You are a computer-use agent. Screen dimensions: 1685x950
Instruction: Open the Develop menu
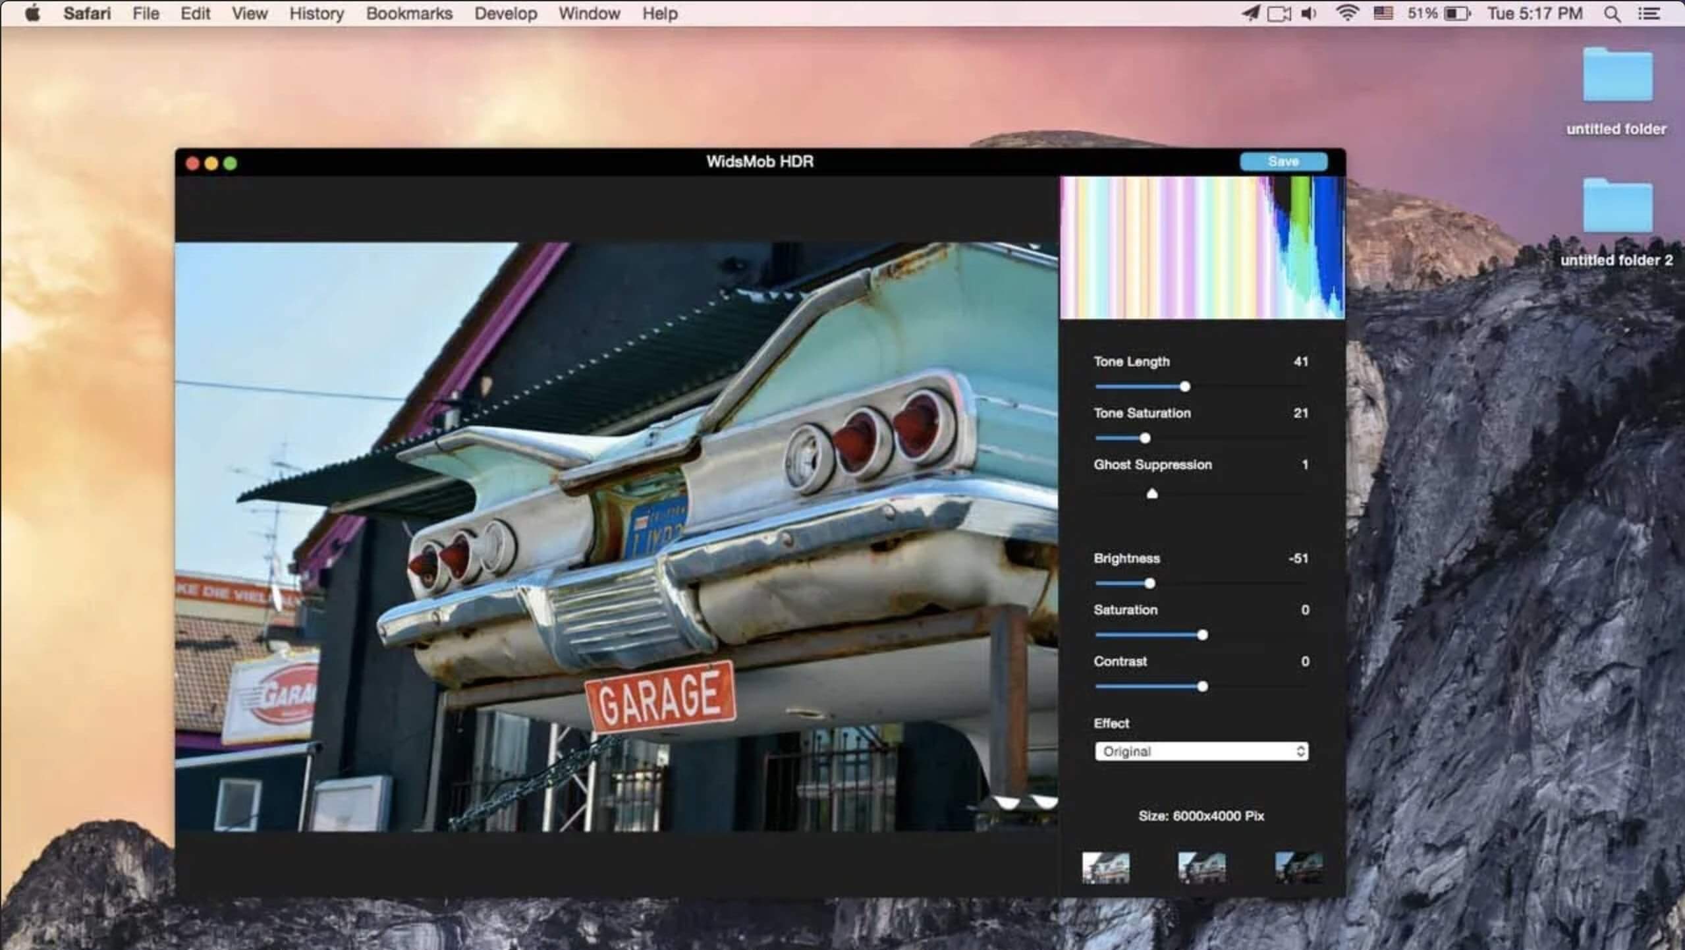(x=505, y=14)
